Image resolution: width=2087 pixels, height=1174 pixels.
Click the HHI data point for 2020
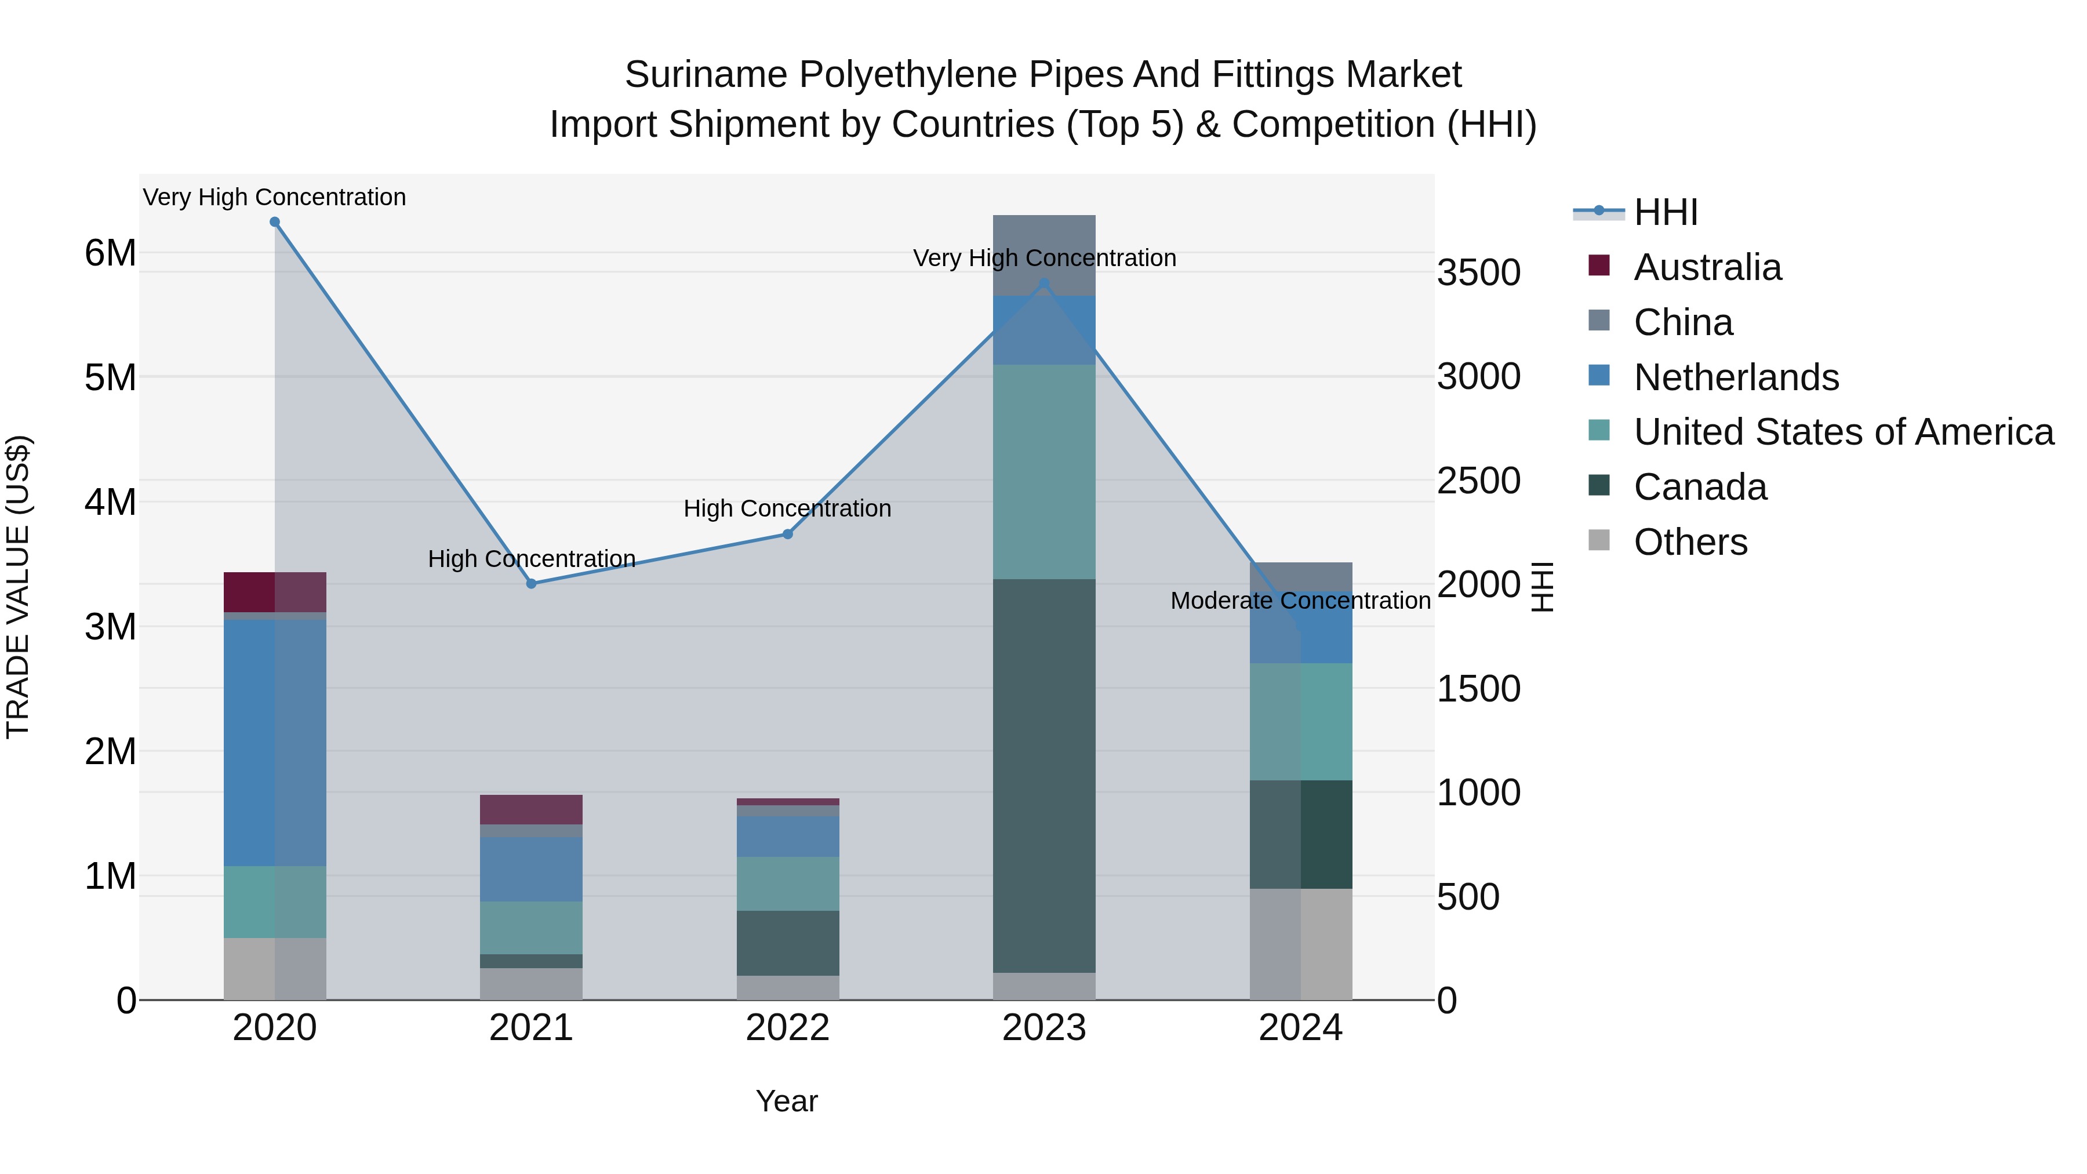(275, 222)
